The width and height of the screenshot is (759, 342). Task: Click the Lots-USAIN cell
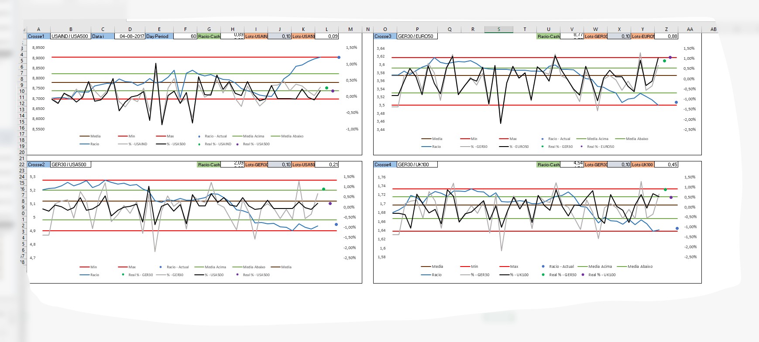click(x=256, y=36)
